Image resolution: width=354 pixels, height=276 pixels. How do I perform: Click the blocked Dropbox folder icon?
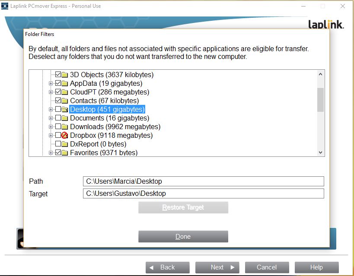[x=64, y=135]
